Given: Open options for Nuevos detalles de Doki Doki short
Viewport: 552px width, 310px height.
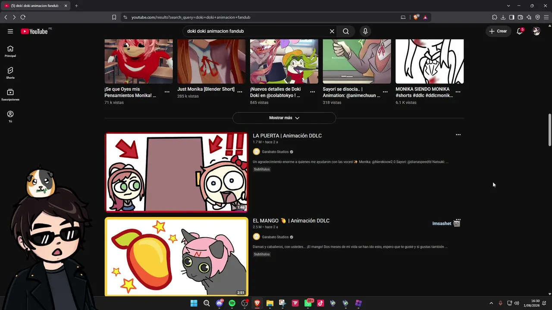Looking at the screenshot, I should pos(312,92).
